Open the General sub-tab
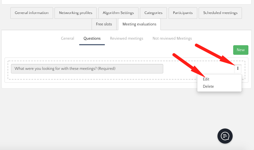The image size is (254, 150). tap(67, 38)
